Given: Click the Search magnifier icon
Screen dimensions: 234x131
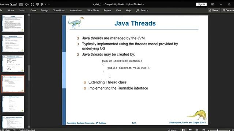Looking at the screenshot, I should point(137,10).
